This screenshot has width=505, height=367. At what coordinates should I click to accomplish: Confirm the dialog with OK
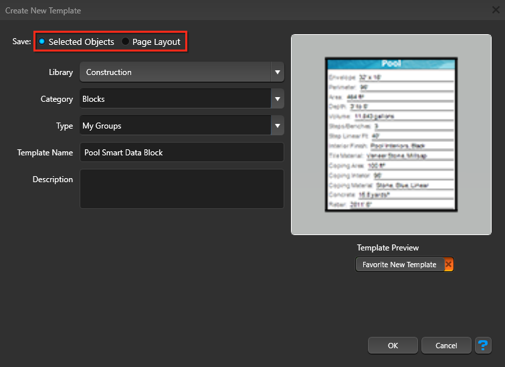coord(393,346)
